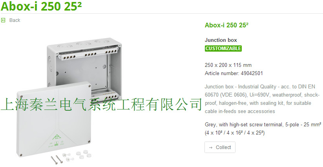Click the Grey high-set screw terminal text
This screenshot has height=167, width=323.
point(263,129)
